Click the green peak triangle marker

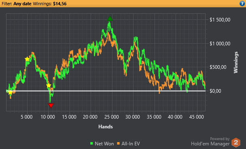pyautogui.click(x=110, y=19)
